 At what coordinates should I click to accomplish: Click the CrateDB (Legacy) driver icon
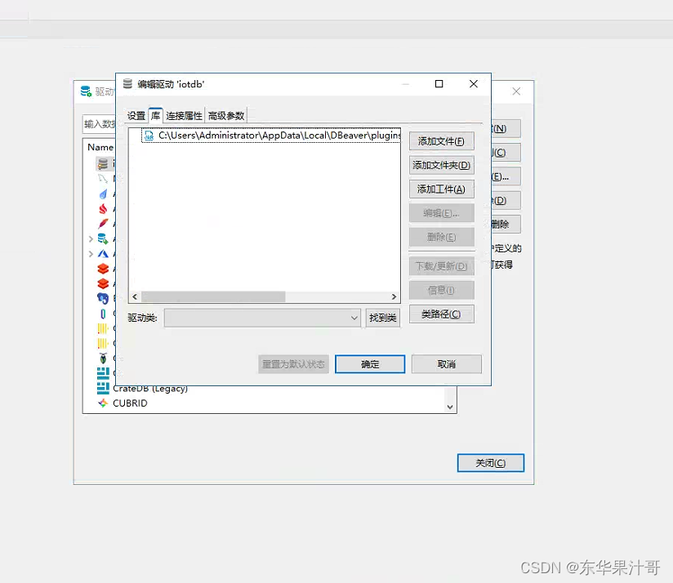click(x=103, y=388)
